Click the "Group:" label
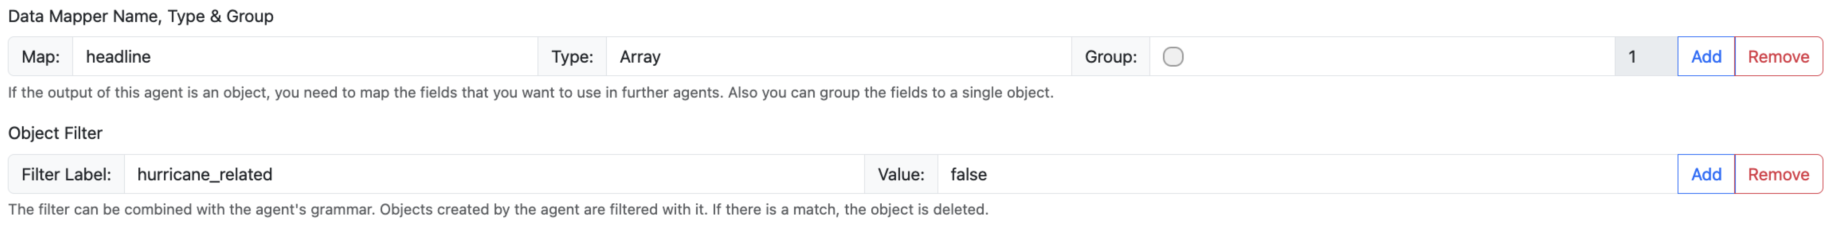The height and width of the screenshot is (225, 1831). click(x=1110, y=57)
